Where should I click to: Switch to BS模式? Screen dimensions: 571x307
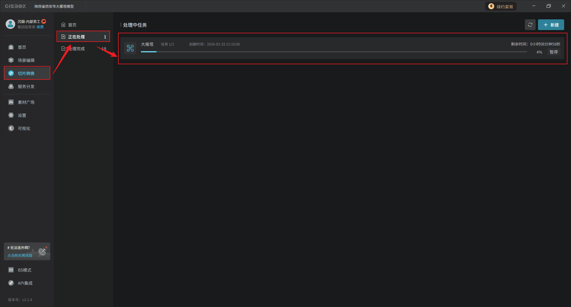coord(24,270)
